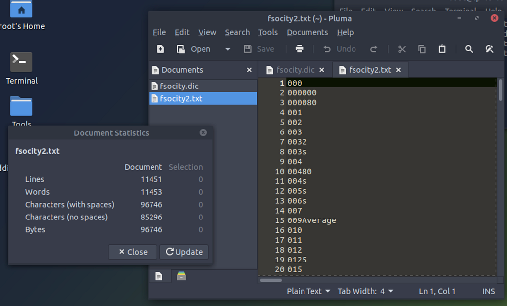The image size is (507, 306).
Task: Close the Document Statistics dialog with Close button
Action: pyautogui.click(x=133, y=252)
